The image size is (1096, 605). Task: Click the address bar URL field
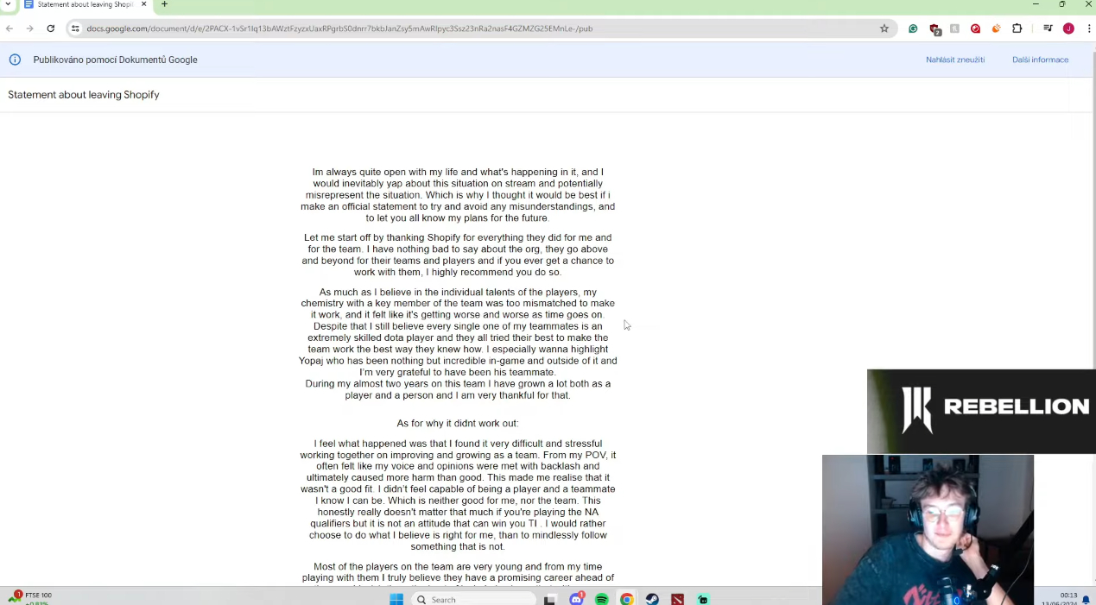coord(480,28)
